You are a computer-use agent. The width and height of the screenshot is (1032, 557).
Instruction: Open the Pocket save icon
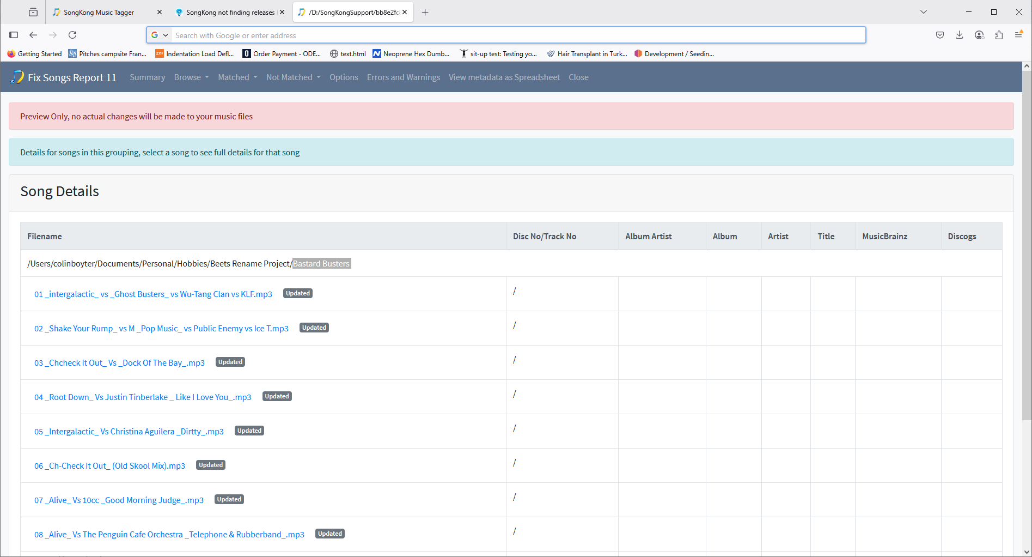coord(940,35)
